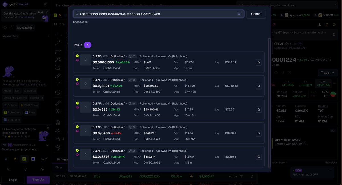Toggle hide-all-drawings eye icon in chart toolbar
342x185 pixels.
[58, 147]
